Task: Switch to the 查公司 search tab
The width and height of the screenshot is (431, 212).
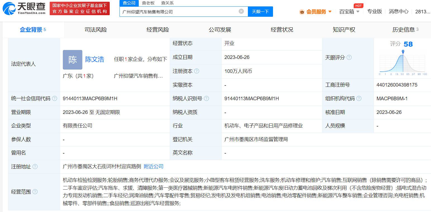Action: [129, 3]
